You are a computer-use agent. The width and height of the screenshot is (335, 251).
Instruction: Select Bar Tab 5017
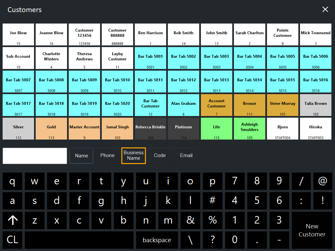click(18, 105)
